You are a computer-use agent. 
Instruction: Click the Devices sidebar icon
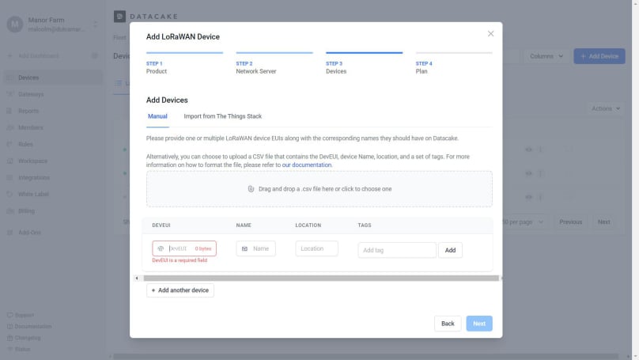click(x=10, y=78)
